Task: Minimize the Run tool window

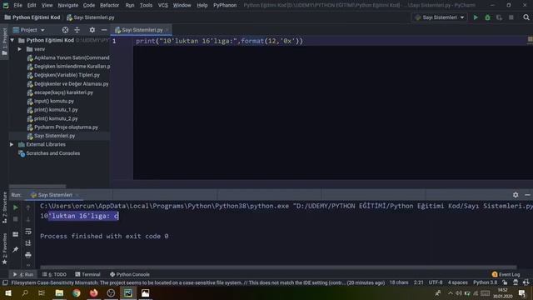Action: point(527,195)
